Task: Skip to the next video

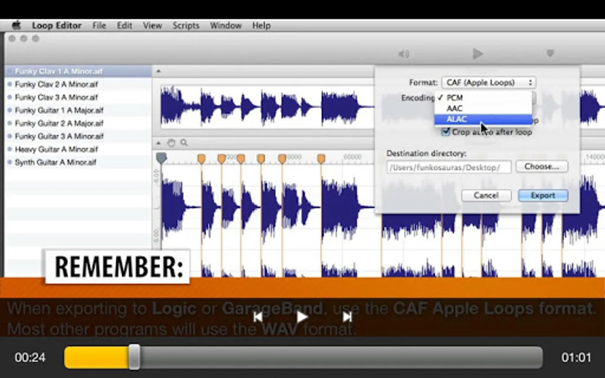Action: pyautogui.click(x=347, y=317)
